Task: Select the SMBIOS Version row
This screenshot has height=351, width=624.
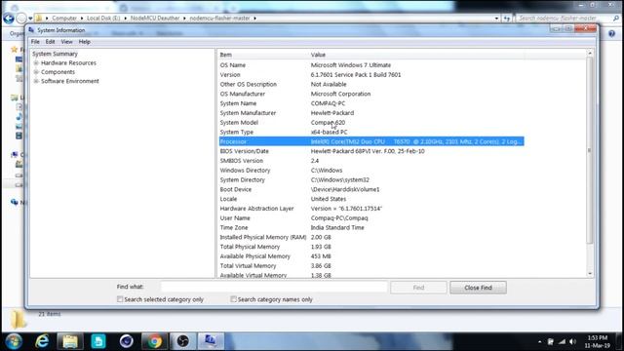Action: click(371, 160)
